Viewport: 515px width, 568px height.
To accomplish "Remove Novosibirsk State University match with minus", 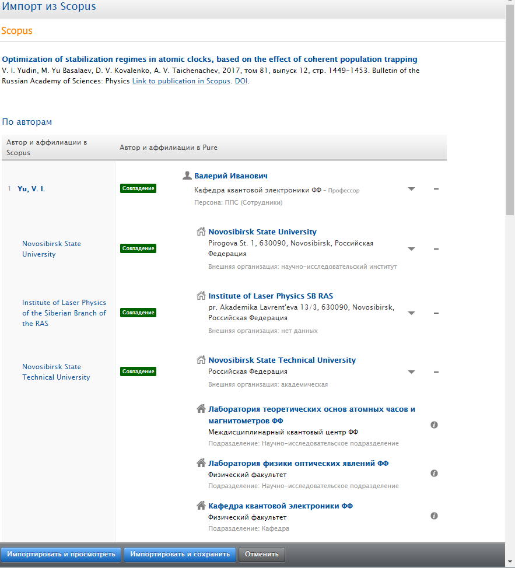I will click(436, 249).
